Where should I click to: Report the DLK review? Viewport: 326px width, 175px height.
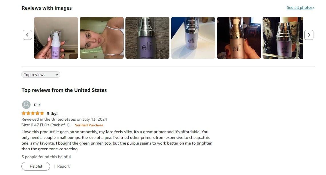click(x=63, y=166)
